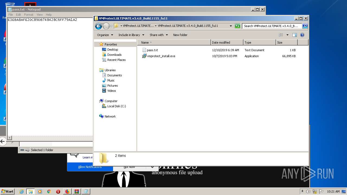347x195 pixels.
Task: Open the Music library
Action: pos(111,80)
